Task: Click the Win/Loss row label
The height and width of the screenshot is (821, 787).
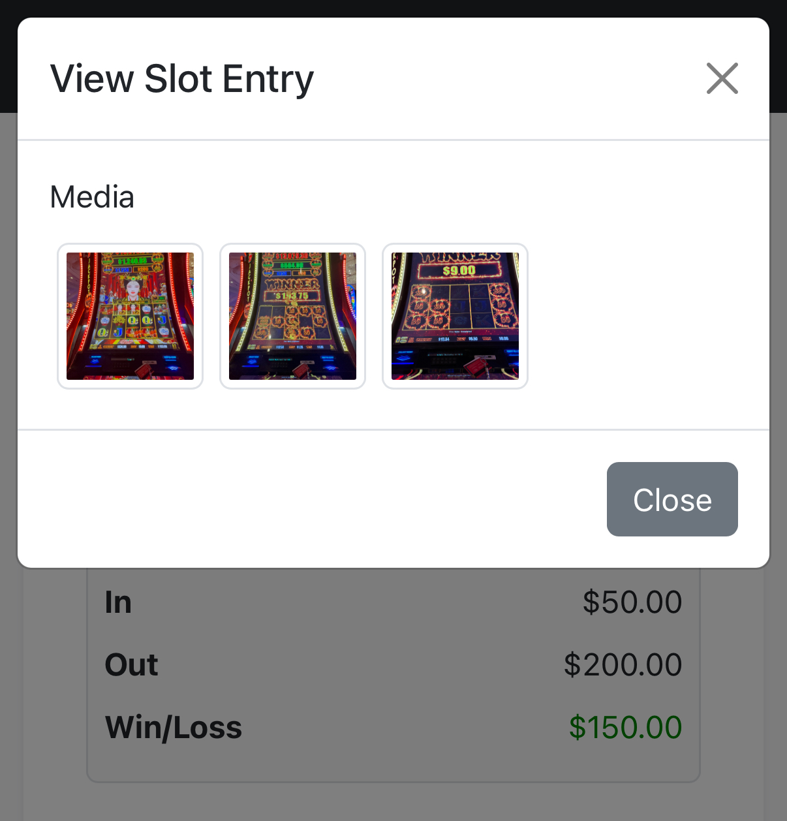Action: [x=174, y=727]
